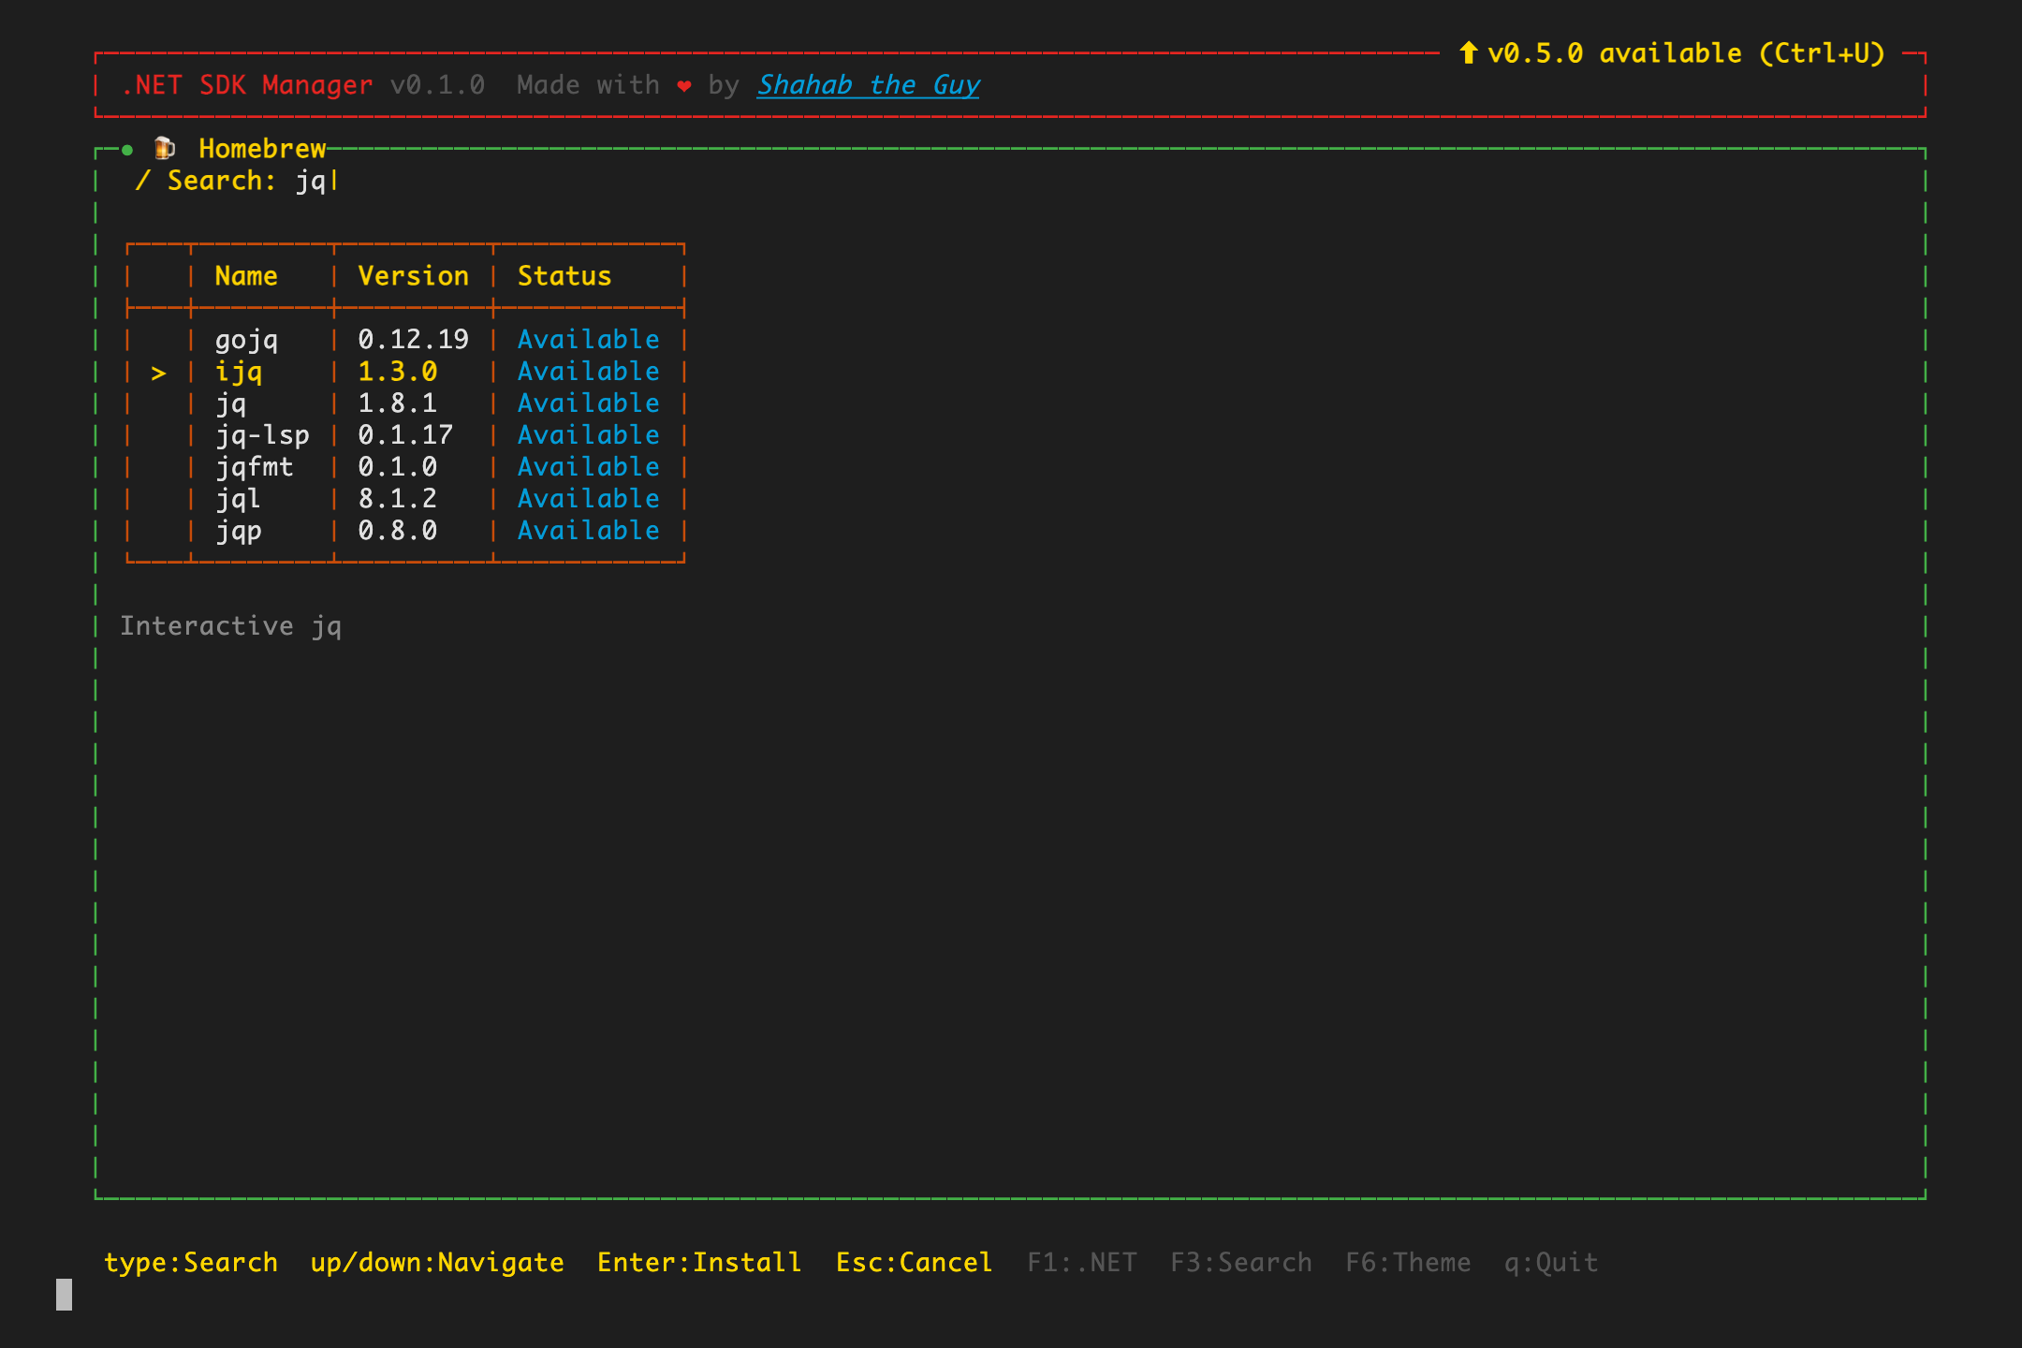Click Available status for gojq
This screenshot has width=2022, height=1348.
[589, 340]
